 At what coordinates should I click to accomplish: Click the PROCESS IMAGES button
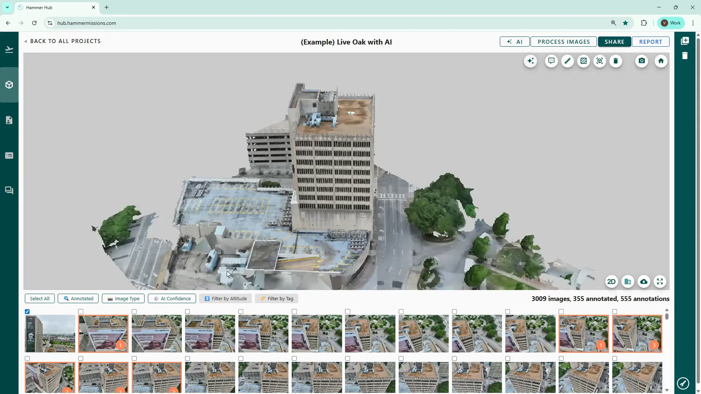click(563, 42)
